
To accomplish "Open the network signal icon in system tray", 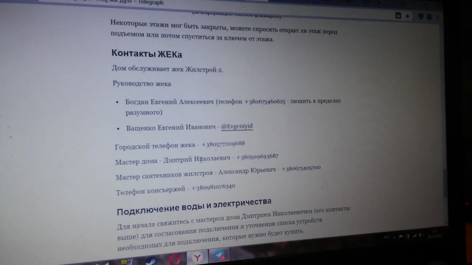I will coord(414,236).
